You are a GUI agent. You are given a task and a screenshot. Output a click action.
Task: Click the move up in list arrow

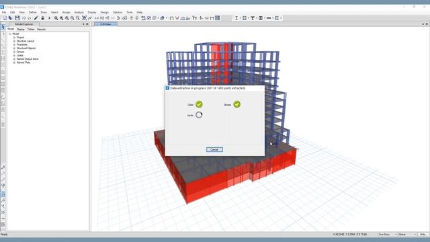132,18
